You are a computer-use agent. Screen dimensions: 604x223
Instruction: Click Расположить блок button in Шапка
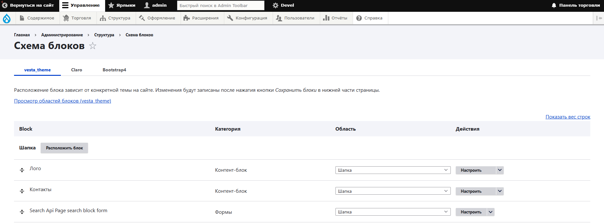tap(64, 148)
